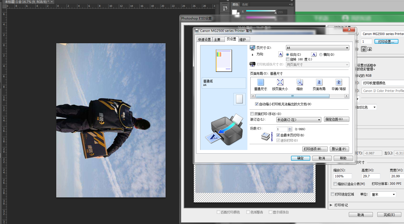Click the printer illustration in preview pane

(x=224, y=130)
